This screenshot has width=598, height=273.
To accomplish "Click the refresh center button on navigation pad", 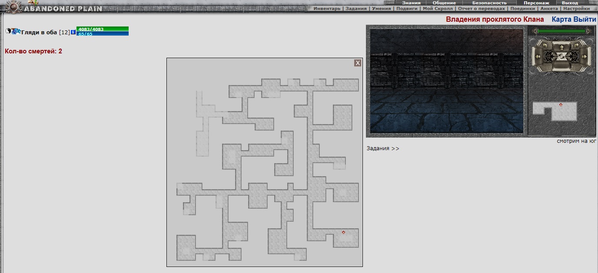I will point(561,56).
